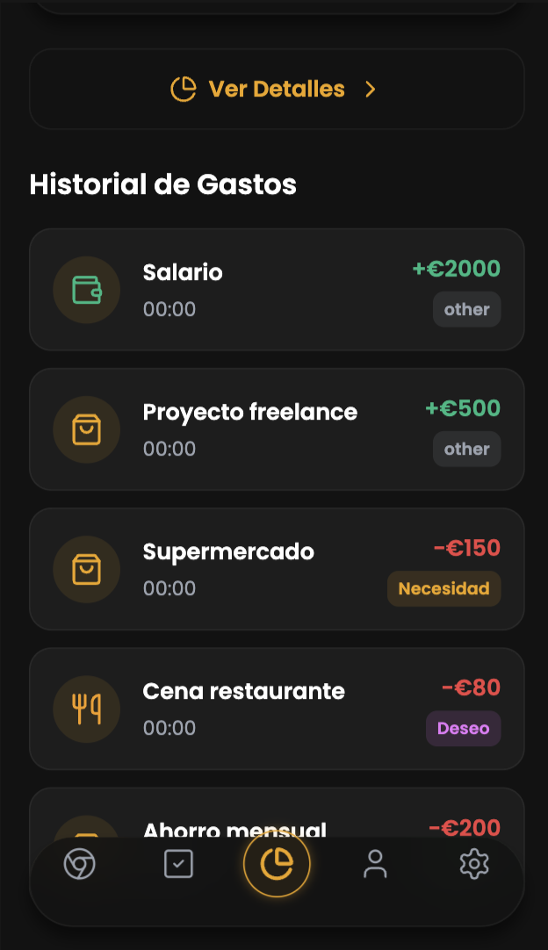Viewport: 548px width, 950px height.
Task: Open the profile tab in the navigation bar
Action: point(375,864)
